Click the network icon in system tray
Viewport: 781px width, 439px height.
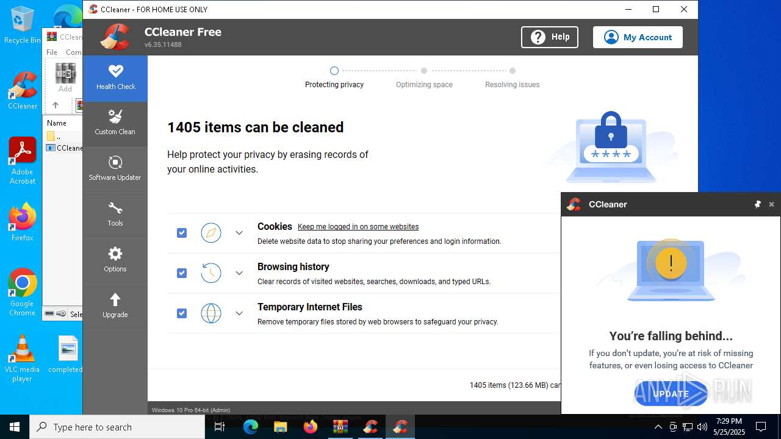pos(688,427)
